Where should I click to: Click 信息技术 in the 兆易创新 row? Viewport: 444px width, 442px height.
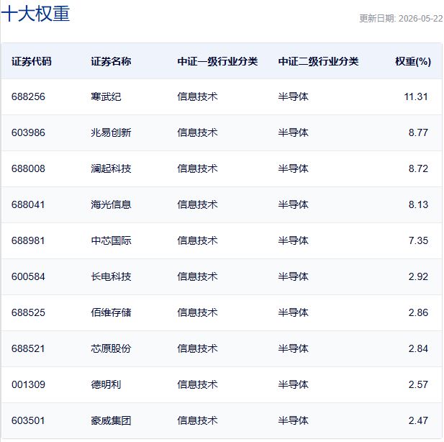point(197,132)
